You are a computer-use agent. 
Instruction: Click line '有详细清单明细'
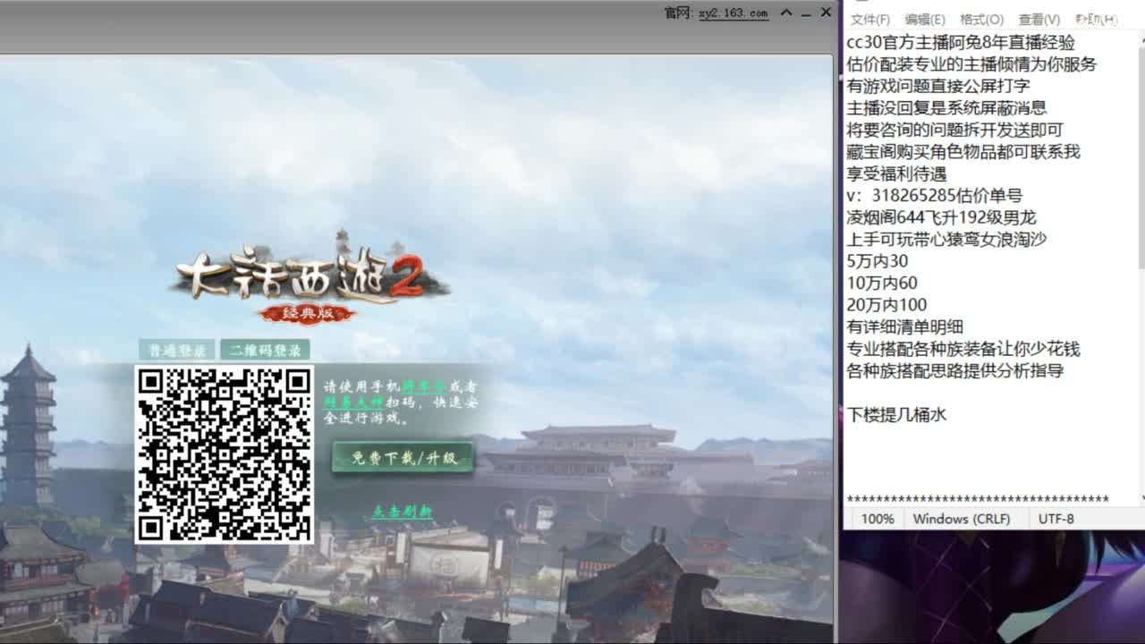(x=904, y=326)
